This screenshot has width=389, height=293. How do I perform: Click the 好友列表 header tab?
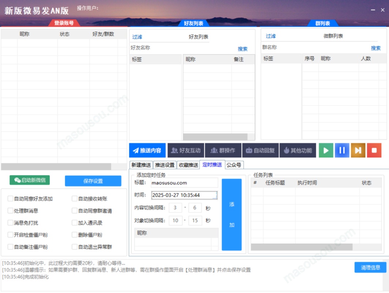coord(194,23)
